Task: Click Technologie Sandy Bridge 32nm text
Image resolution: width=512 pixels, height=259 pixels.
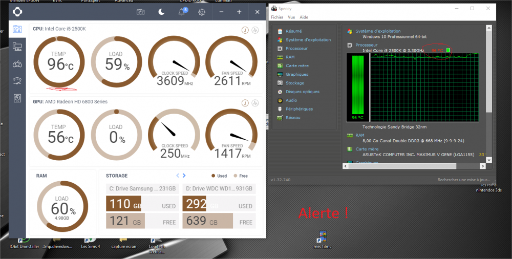Action: pos(394,127)
